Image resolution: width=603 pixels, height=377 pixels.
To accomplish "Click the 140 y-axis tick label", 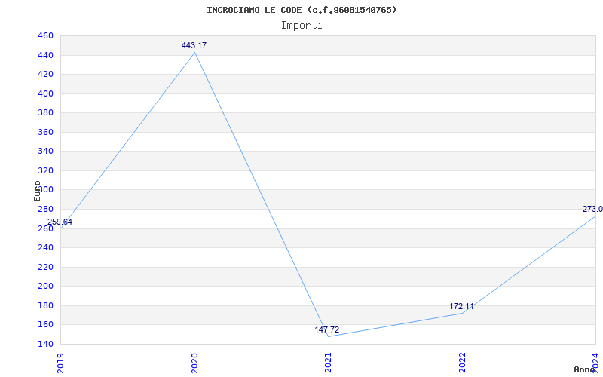I will [45, 344].
